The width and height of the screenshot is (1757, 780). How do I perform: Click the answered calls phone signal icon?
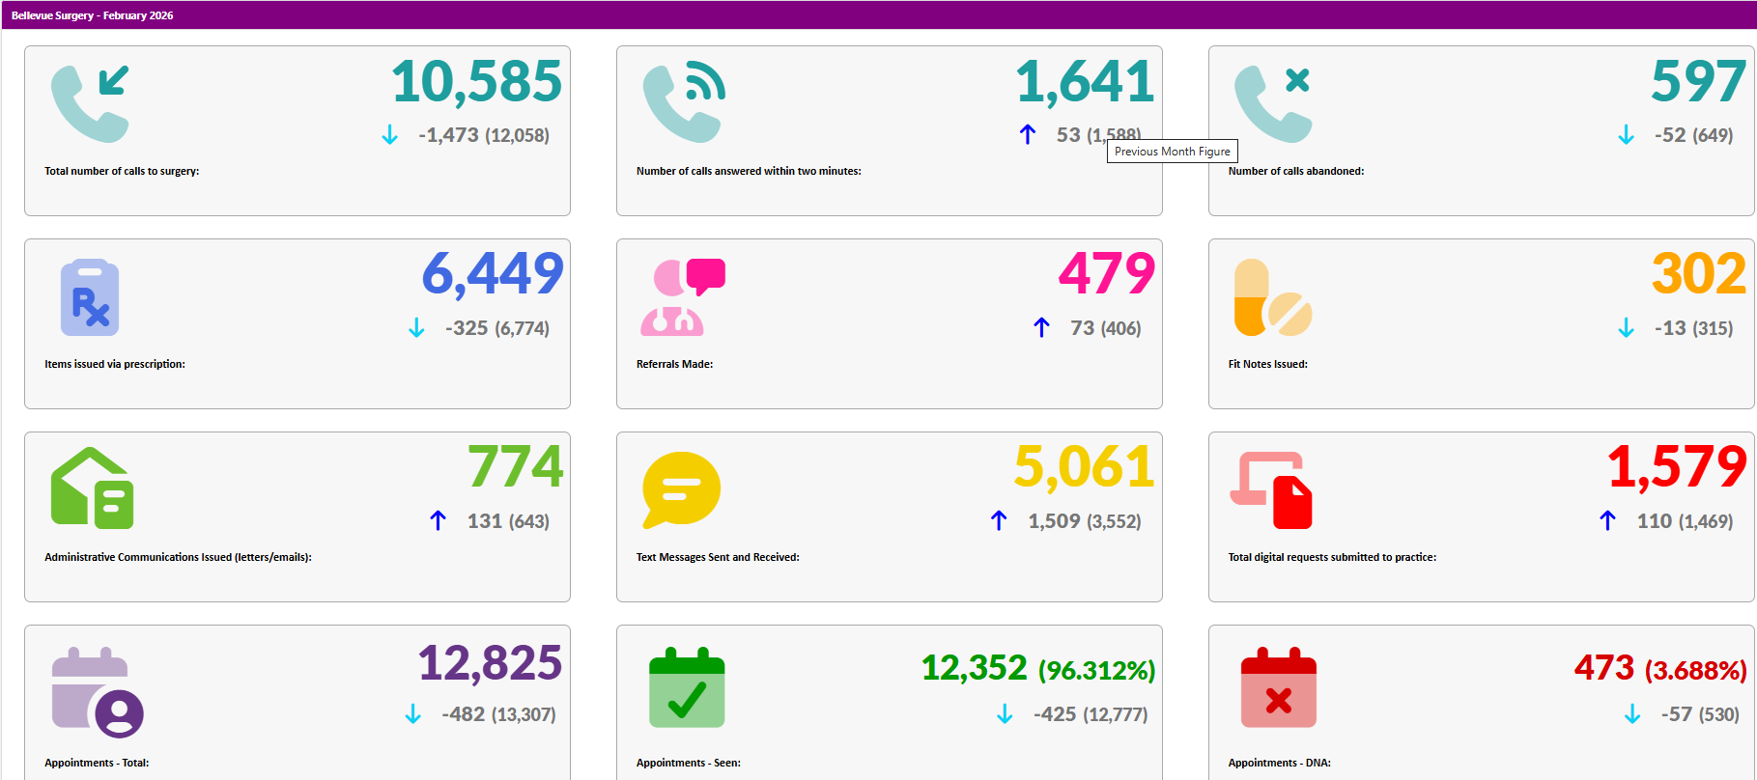click(x=683, y=103)
